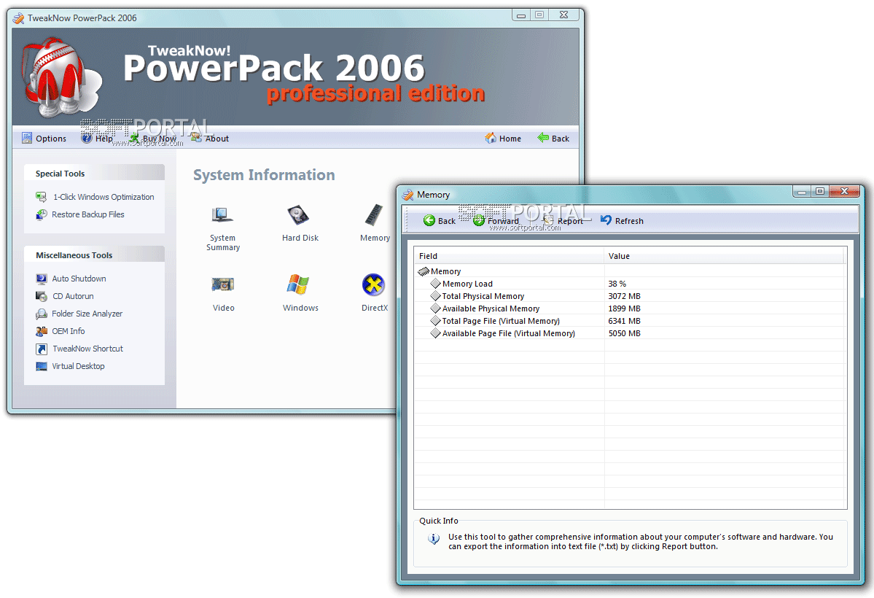Minimize the Memory window

coord(802,192)
